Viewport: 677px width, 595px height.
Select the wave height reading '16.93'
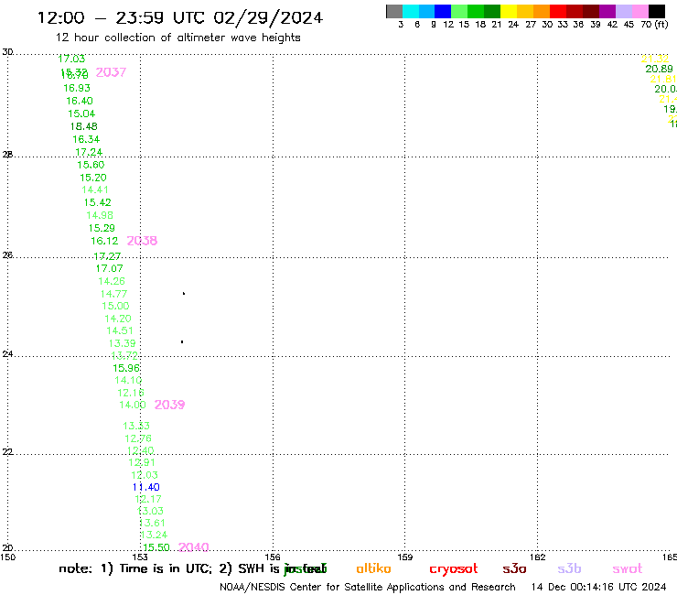click(x=77, y=88)
